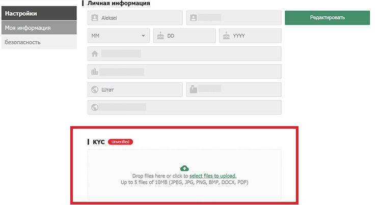The image size is (382, 205).
Task: Click the person icon in the first name field
Action: (x=95, y=18)
